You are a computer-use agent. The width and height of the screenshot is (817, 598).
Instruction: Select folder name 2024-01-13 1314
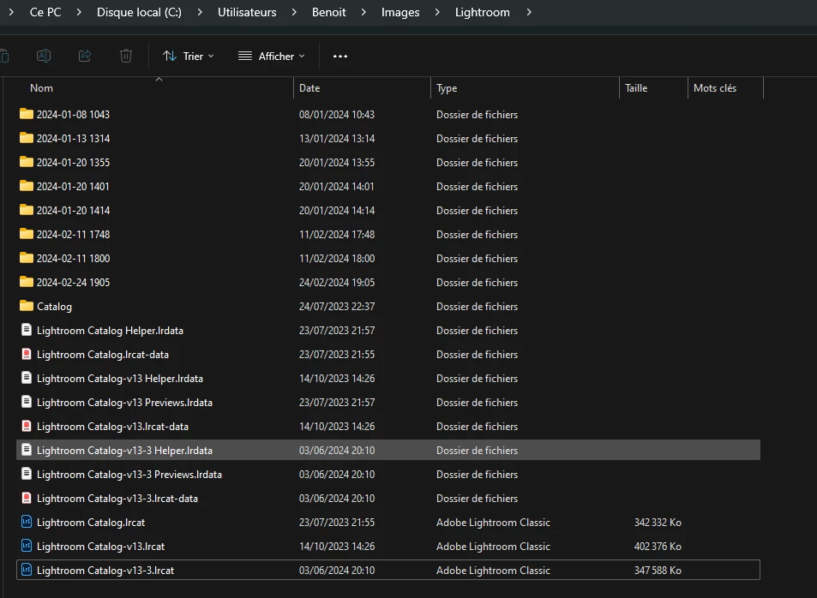(73, 139)
